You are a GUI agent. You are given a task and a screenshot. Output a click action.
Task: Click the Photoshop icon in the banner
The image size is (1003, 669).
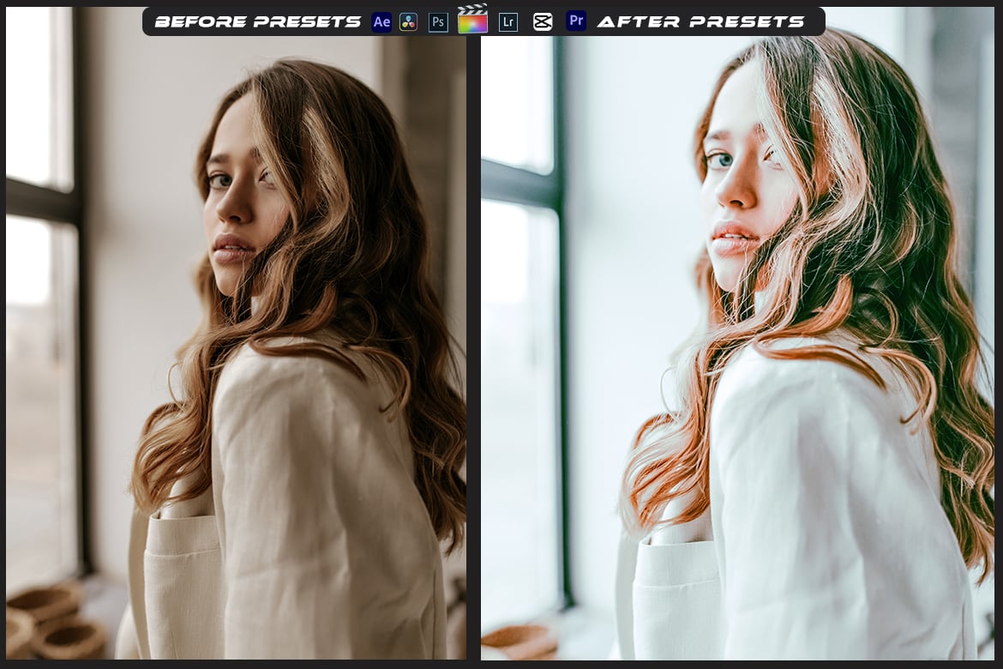point(438,21)
